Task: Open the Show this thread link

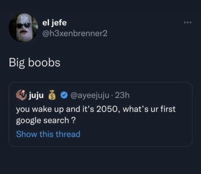Action: pyautogui.click(x=48, y=134)
